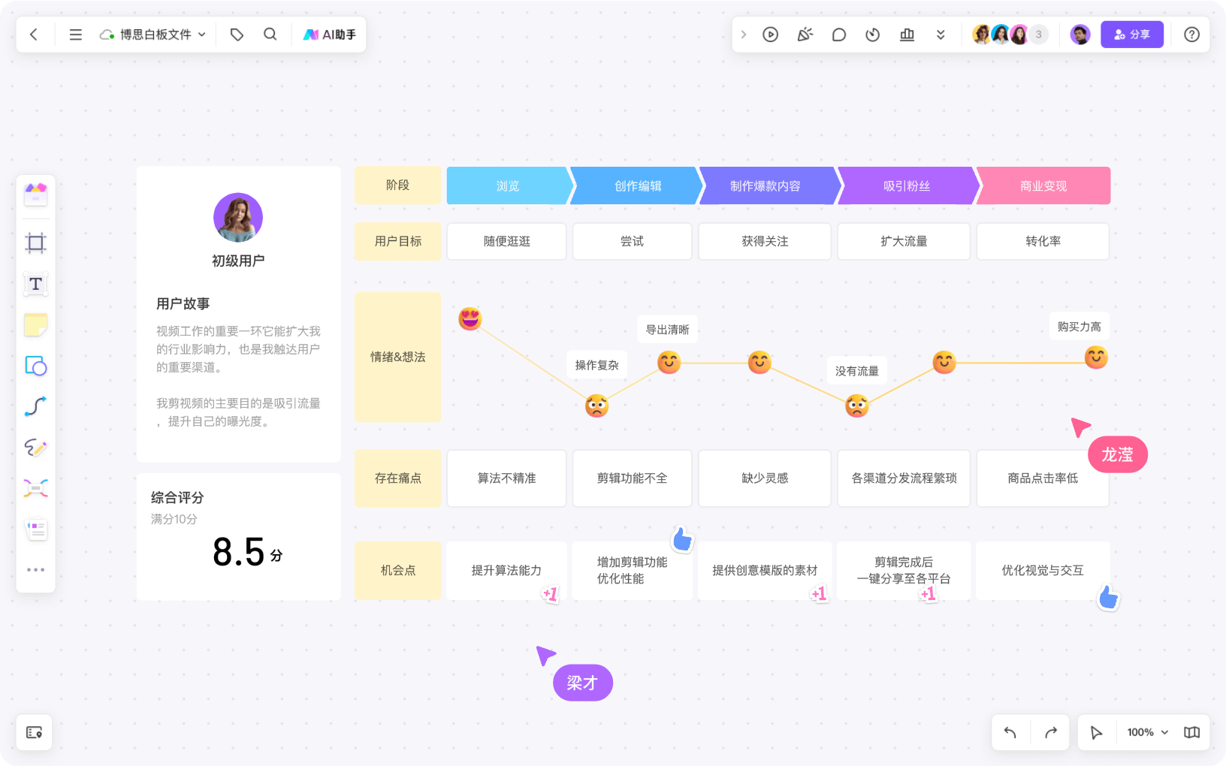Screen dimensions: 1226x766
Task: Click the undo button at bottom right
Action: coord(1009,732)
